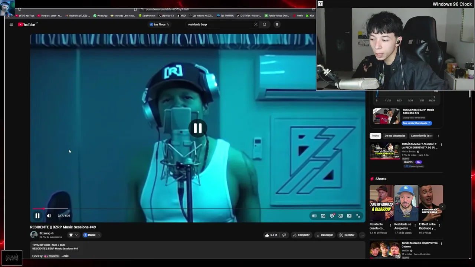
Task: Click the Descargar download button
Action: pyautogui.click(x=325, y=235)
